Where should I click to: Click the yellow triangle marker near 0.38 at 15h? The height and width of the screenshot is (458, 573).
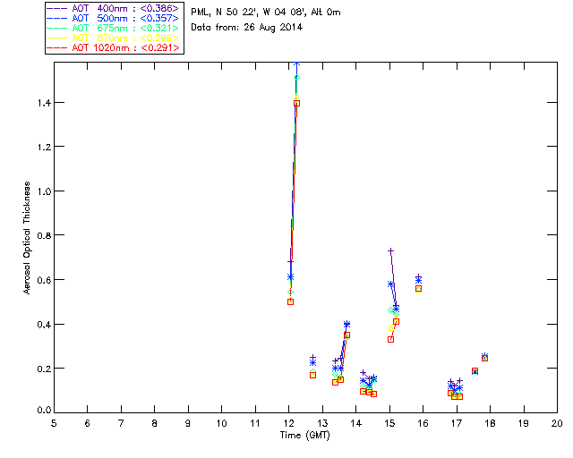390,328
